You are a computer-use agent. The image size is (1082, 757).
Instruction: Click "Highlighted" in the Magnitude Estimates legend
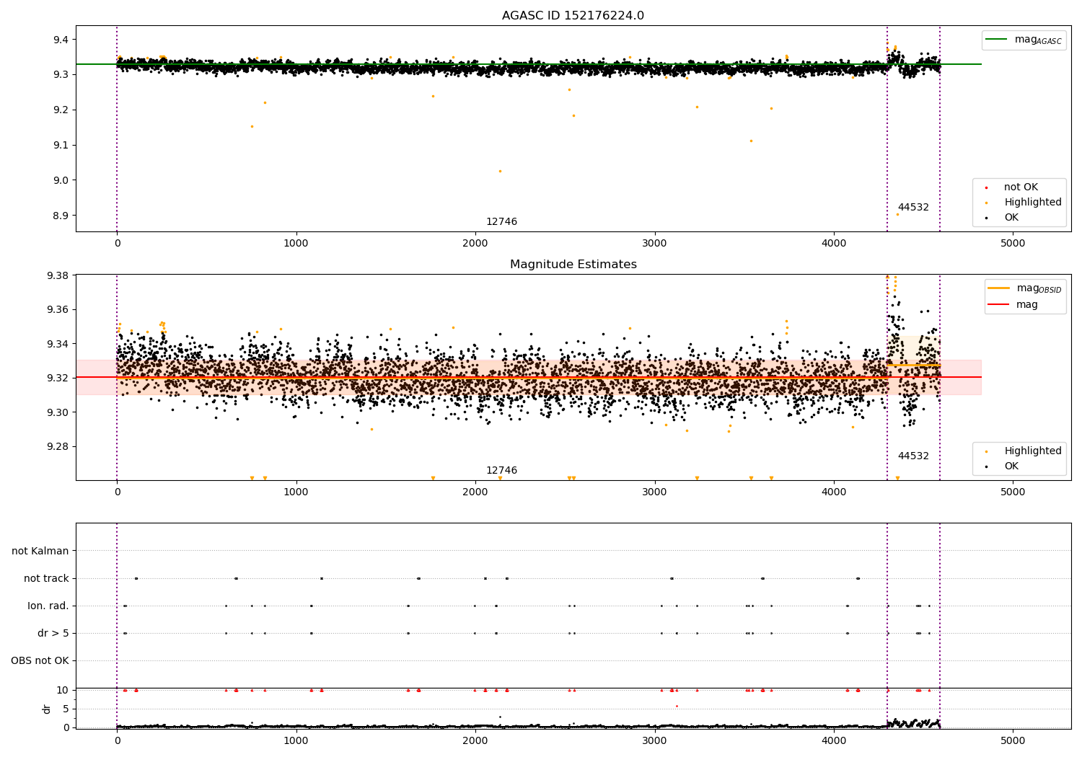click(x=1032, y=451)
